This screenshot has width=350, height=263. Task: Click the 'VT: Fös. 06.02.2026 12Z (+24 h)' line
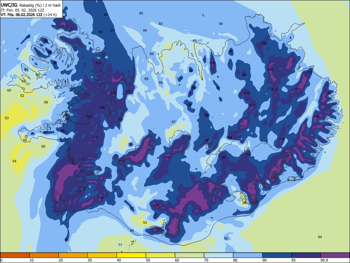pyautogui.click(x=29, y=15)
